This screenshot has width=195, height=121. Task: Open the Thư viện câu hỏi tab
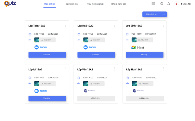pyautogui.click(x=95, y=4)
